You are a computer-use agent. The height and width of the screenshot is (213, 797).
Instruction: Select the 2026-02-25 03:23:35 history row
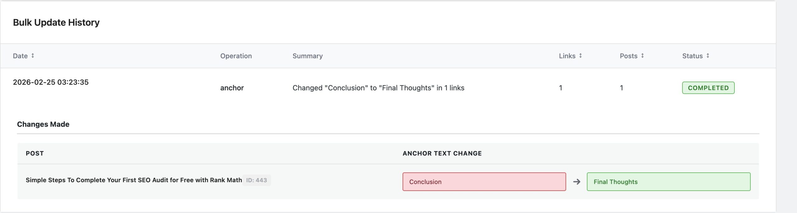pyautogui.click(x=51, y=82)
